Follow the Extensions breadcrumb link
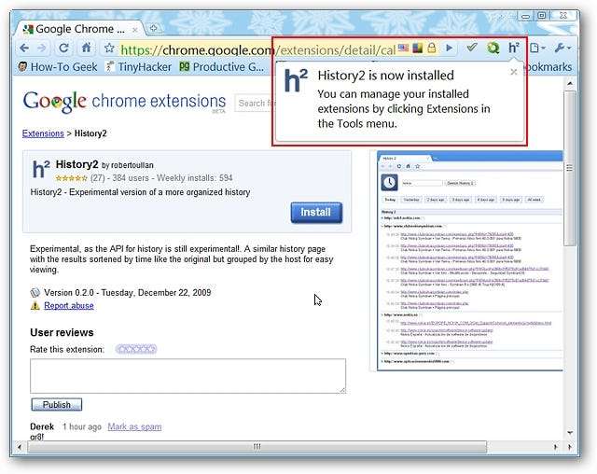 (43, 133)
